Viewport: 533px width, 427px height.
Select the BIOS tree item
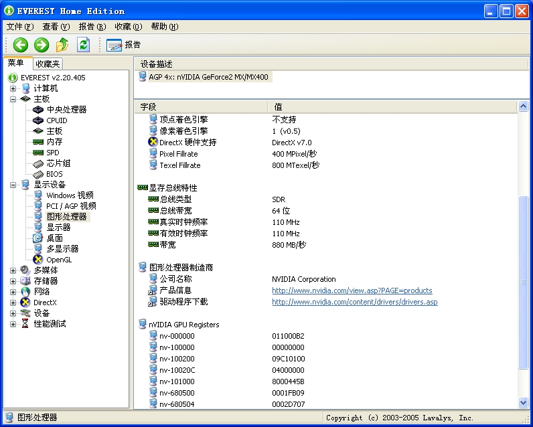pos(54,174)
